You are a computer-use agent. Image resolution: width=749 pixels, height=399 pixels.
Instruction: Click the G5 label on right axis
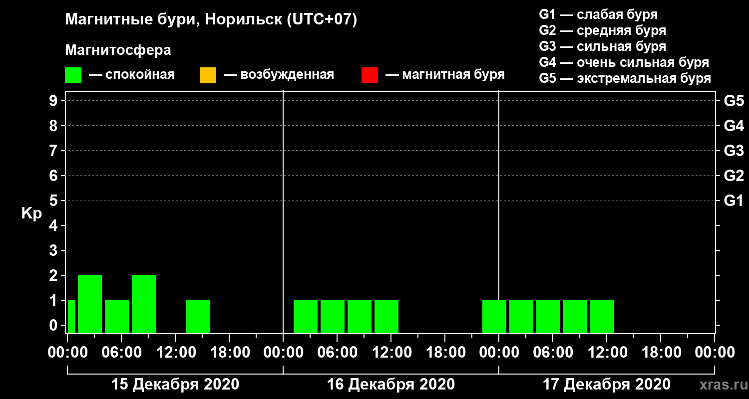click(734, 101)
